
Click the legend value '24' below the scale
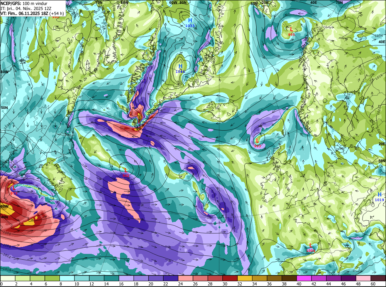[x=180, y=284]
